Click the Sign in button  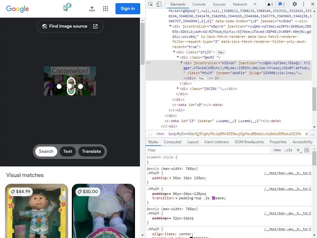click(128, 8)
